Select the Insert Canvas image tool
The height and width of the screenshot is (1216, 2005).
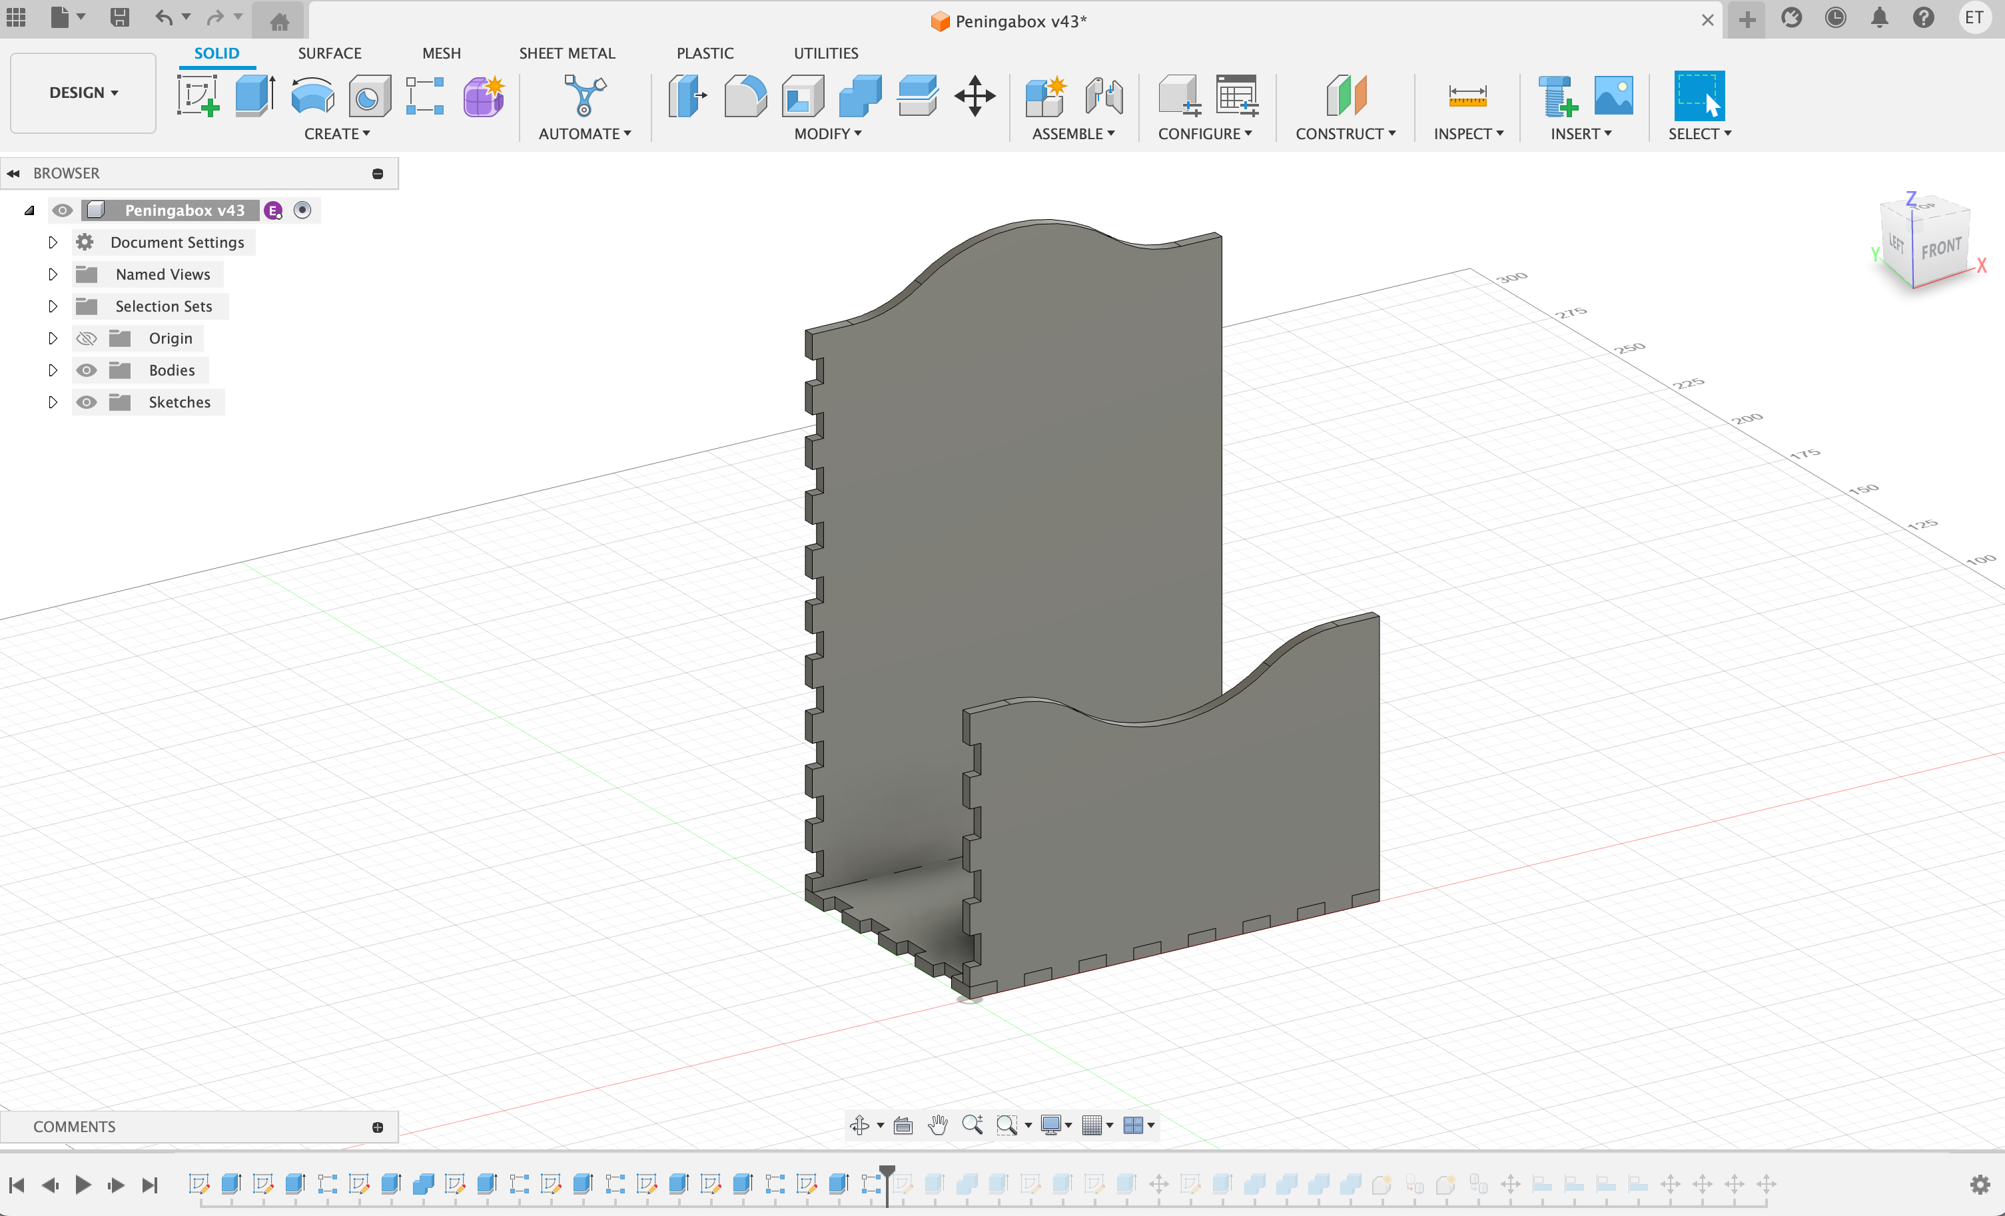[1613, 96]
